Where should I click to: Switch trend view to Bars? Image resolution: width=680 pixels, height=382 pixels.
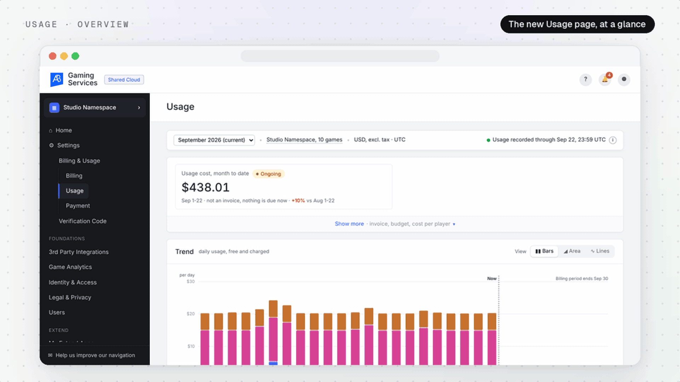pos(544,251)
